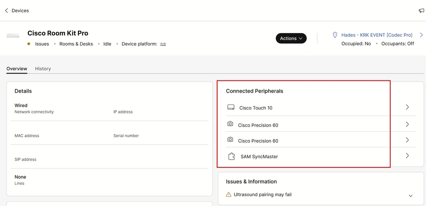Click the Cisco Touch 10 tablet icon
The image size is (426, 206).
pyautogui.click(x=231, y=107)
